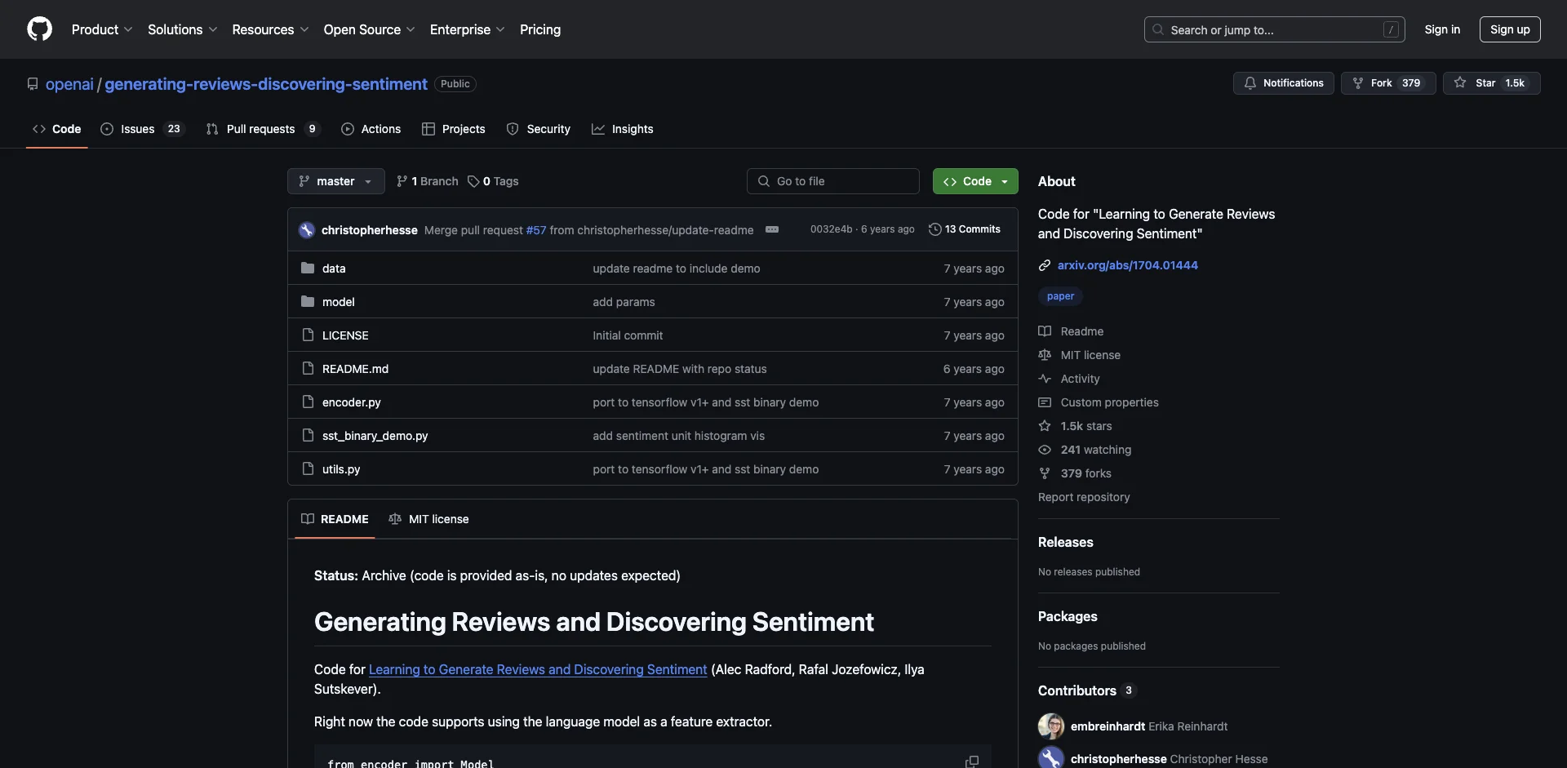Open the model folder
Image resolution: width=1567 pixels, height=768 pixels.
tap(338, 302)
